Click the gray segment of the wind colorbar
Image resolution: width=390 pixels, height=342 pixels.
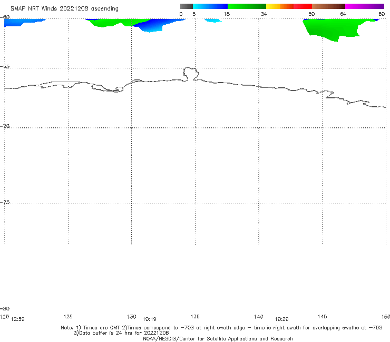[x=186, y=6]
